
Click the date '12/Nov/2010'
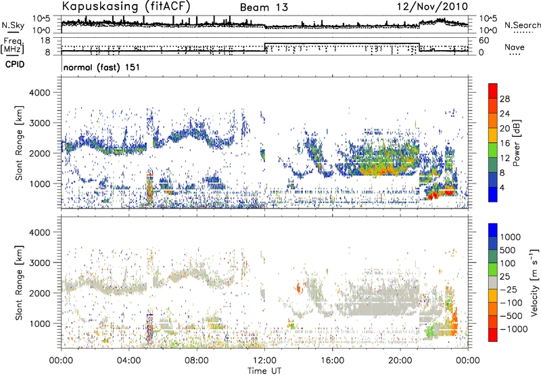(432, 7)
